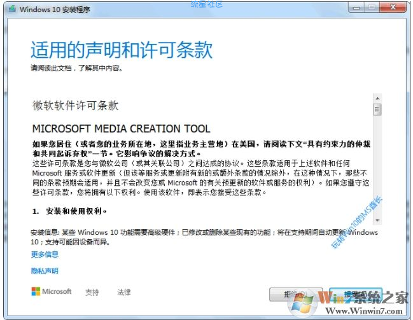The image size is (413, 320).
Task: Click the heading 适用的声明和许可条款
Action: [122, 50]
